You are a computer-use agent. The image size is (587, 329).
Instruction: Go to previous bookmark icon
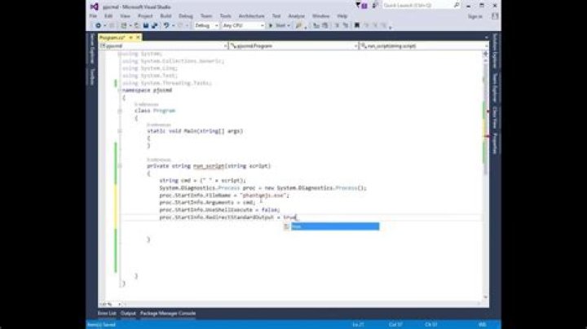(367, 25)
